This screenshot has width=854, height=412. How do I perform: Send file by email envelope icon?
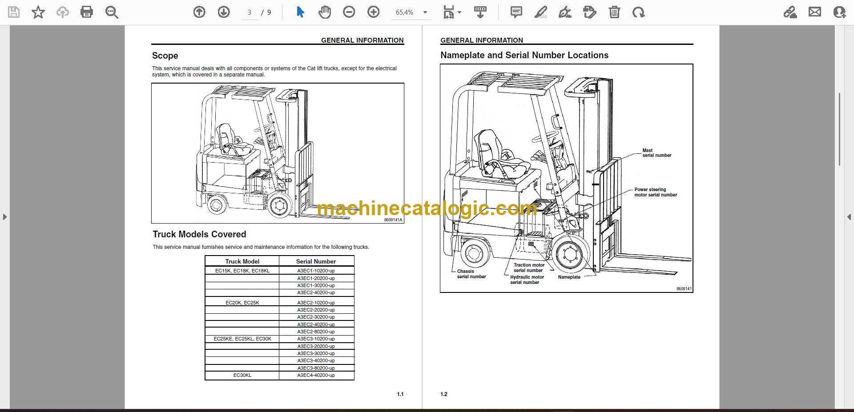(x=815, y=12)
